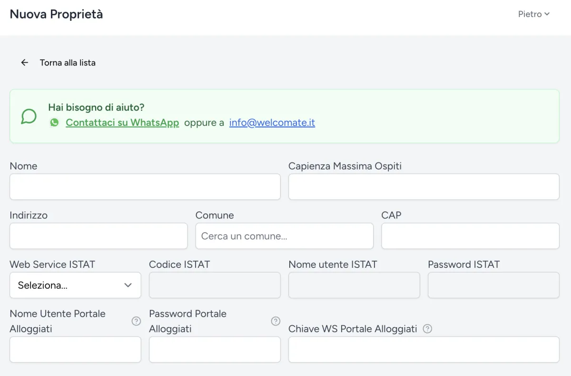Click the chat bubble help icon
This screenshot has height=376, width=571.
click(29, 116)
